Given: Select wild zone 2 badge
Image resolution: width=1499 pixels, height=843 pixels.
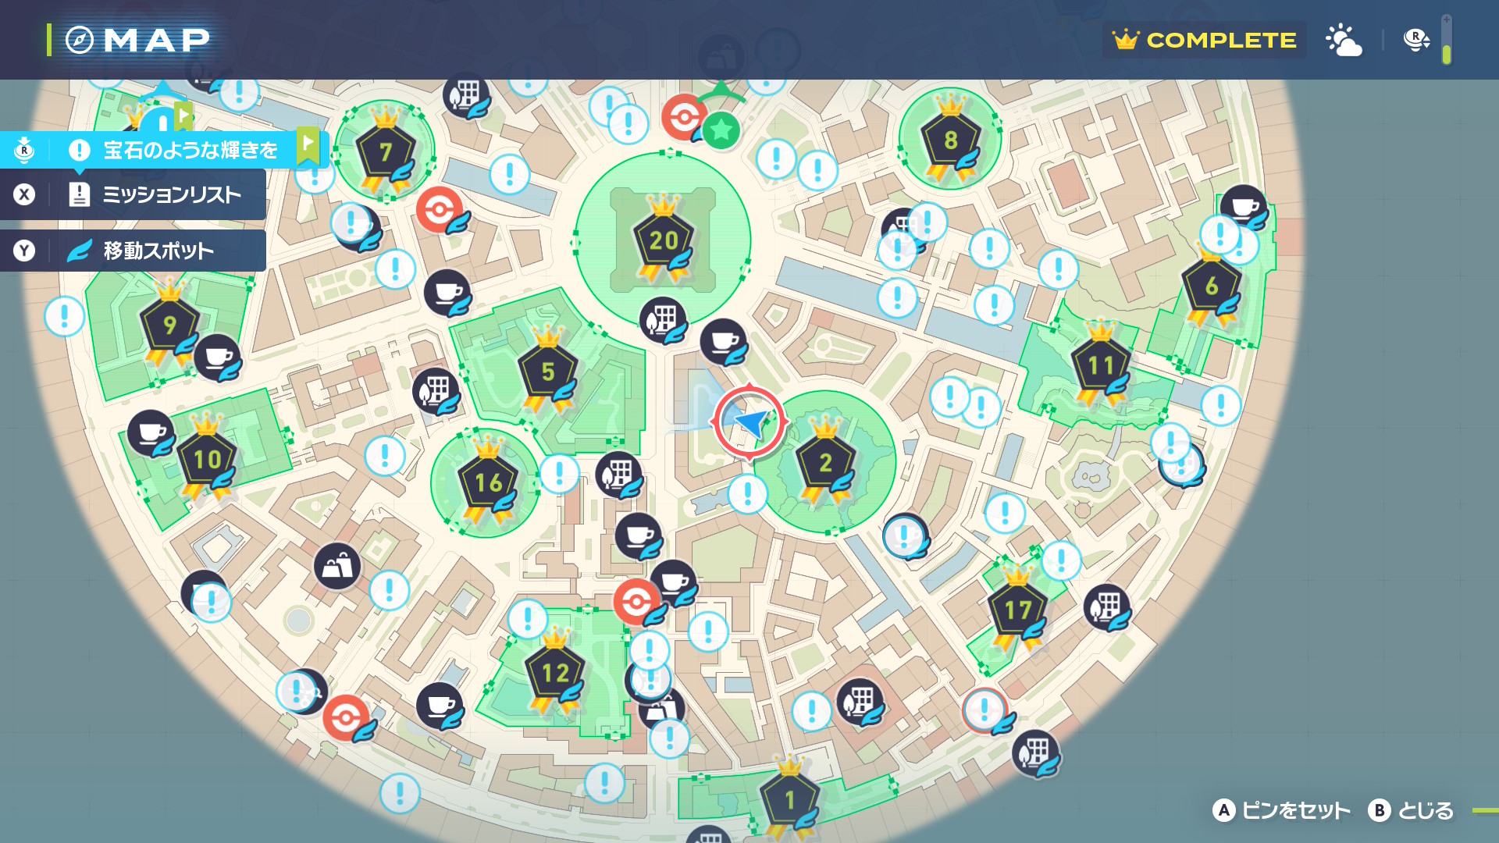Looking at the screenshot, I should point(825,463).
